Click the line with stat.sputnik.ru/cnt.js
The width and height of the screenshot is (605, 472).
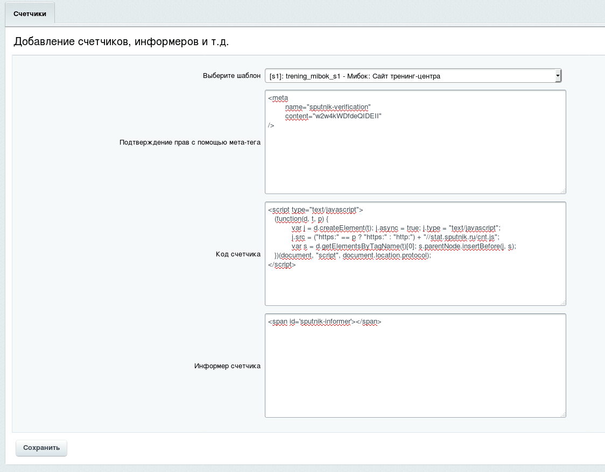[396, 237]
